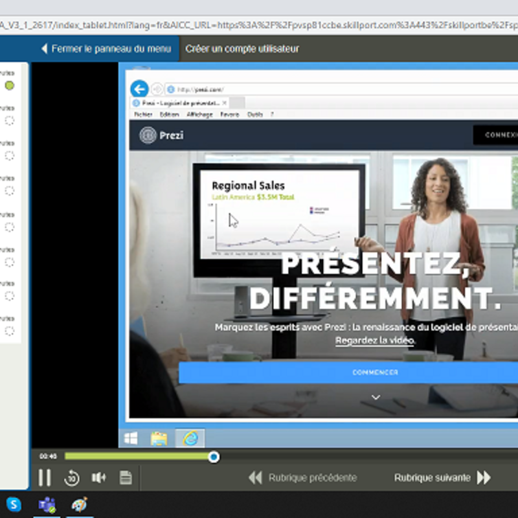Click the Prezi logo

(161, 135)
